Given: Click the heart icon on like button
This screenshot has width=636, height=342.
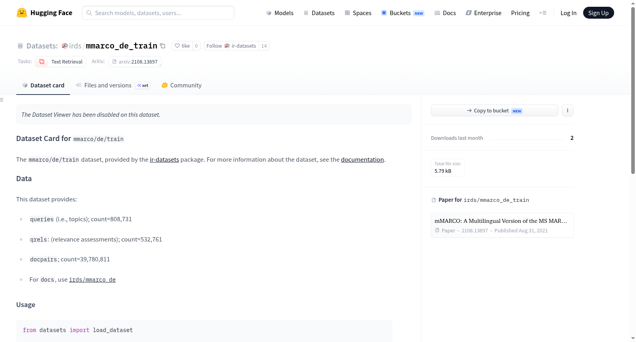Looking at the screenshot, I should tap(177, 46).
